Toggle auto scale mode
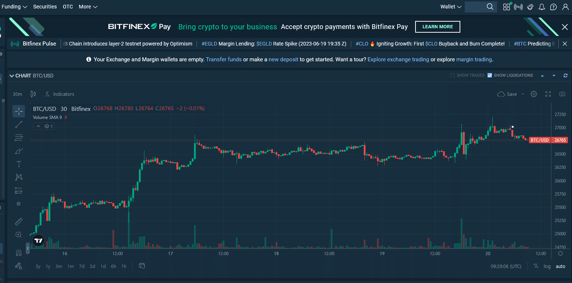Image resolution: width=572 pixels, height=283 pixels. (x=560, y=266)
